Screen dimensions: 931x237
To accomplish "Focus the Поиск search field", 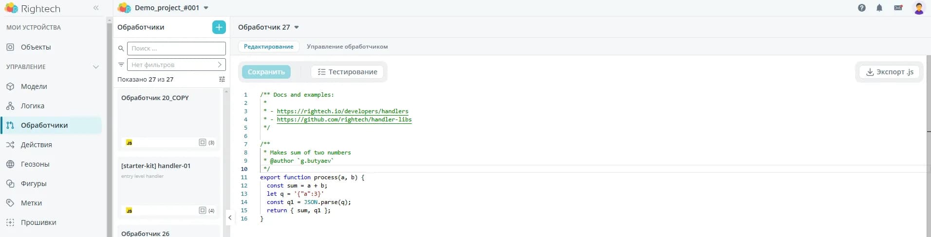I will (176, 49).
